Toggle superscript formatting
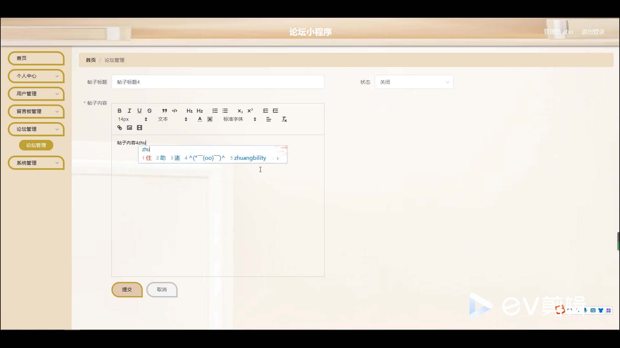This screenshot has width=620, height=348. click(x=250, y=111)
